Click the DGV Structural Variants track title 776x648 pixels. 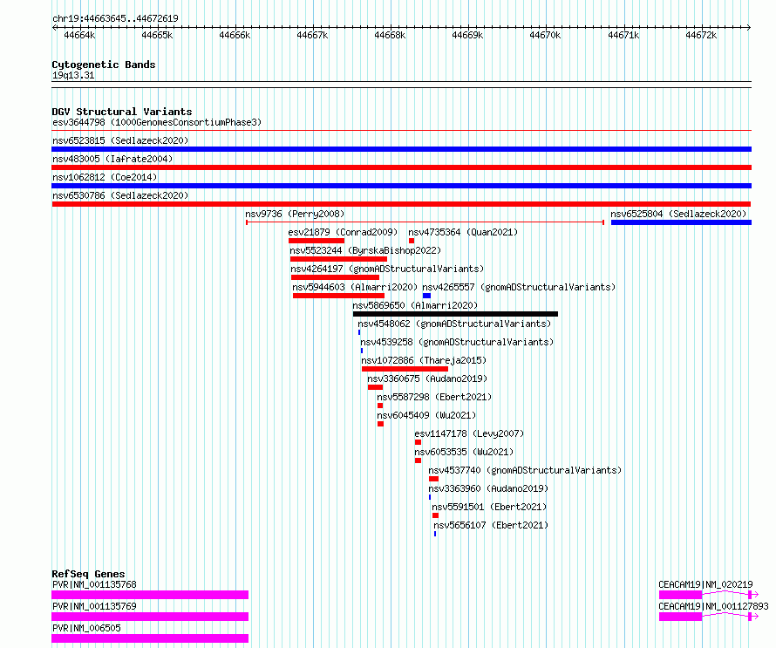click(x=122, y=112)
